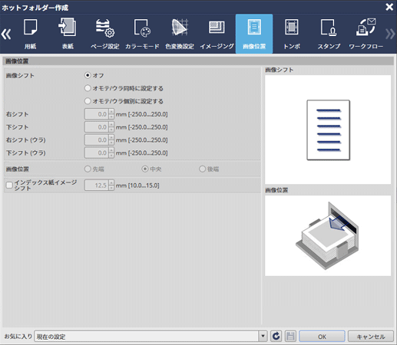Click the 右シフト value input field
Screen dimensions: 397x345
point(97,114)
